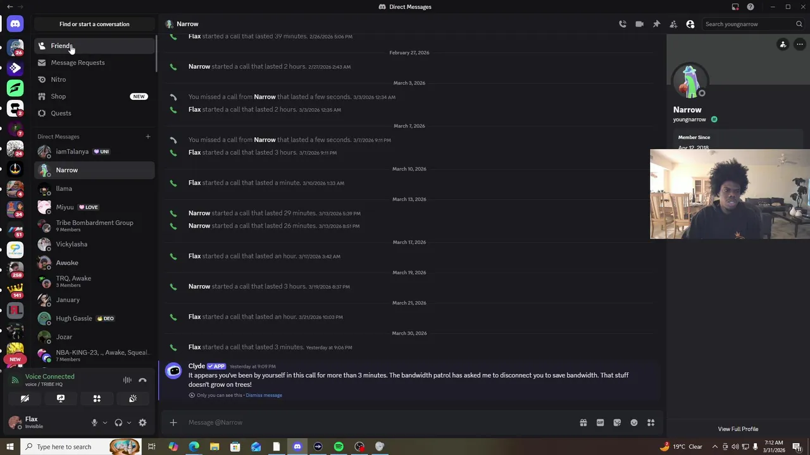Screen dimensions: 810x455
Task: Open the emoji picker
Action: [x=634, y=423]
